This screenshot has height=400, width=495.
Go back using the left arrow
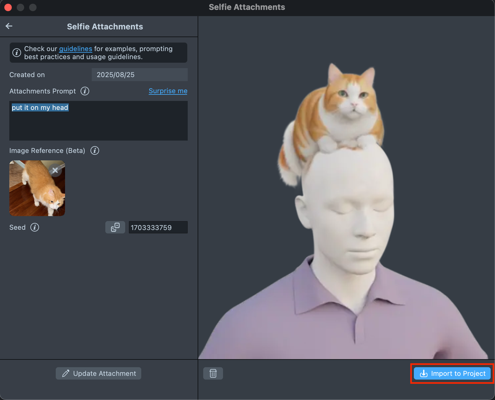pyautogui.click(x=9, y=26)
